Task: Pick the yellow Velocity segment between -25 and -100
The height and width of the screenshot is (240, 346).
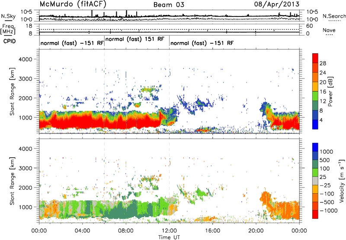Action: (x=315, y=189)
